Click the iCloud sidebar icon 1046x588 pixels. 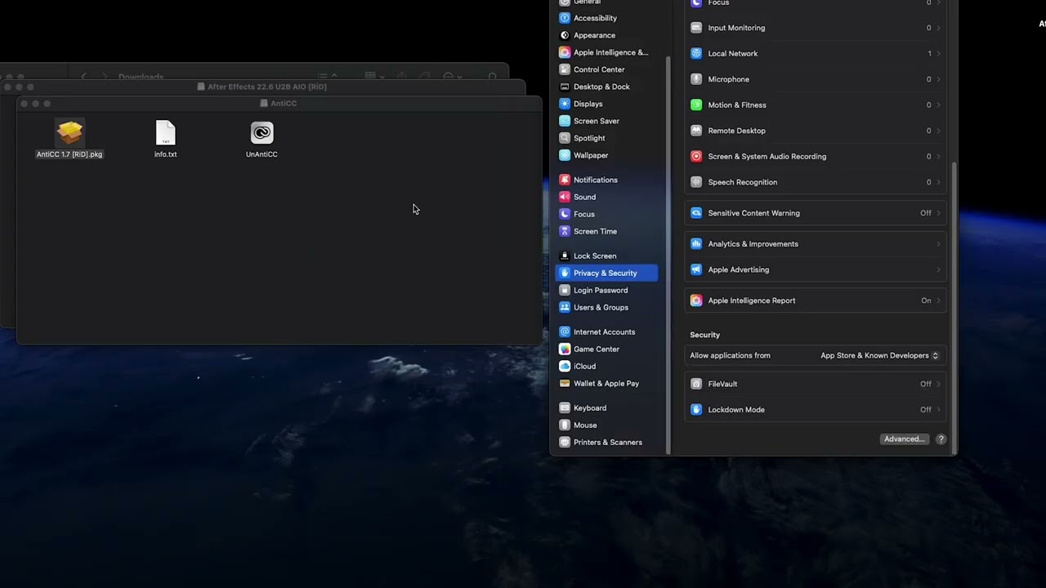(x=565, y=366)
